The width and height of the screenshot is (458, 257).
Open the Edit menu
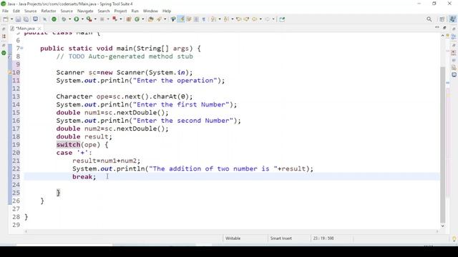pyautogui.click(x=16, y=11)
